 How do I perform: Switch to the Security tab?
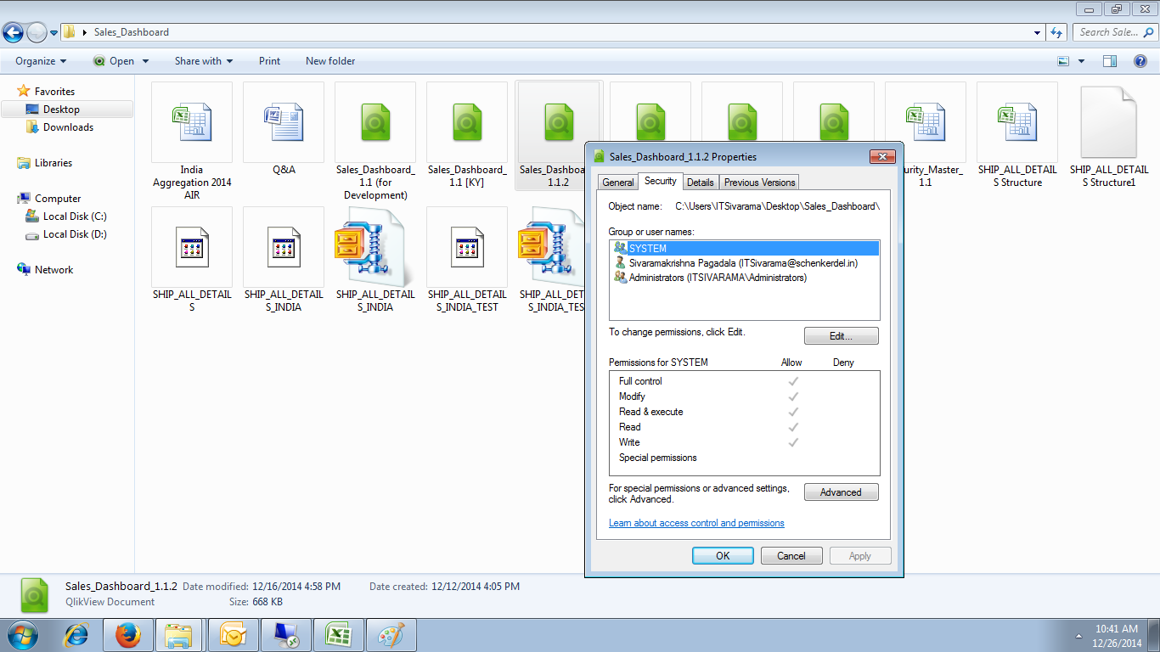661,181
